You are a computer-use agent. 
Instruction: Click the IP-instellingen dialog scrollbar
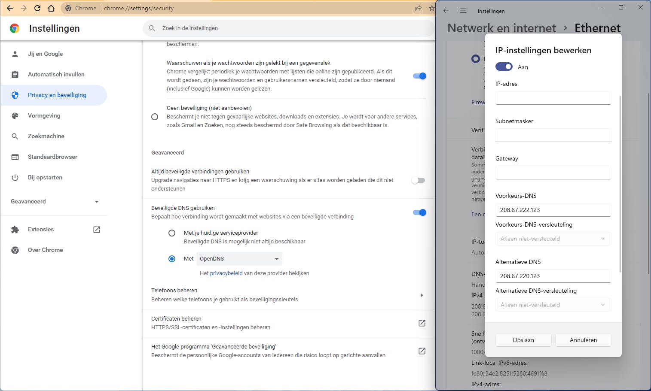click(620, 184)
